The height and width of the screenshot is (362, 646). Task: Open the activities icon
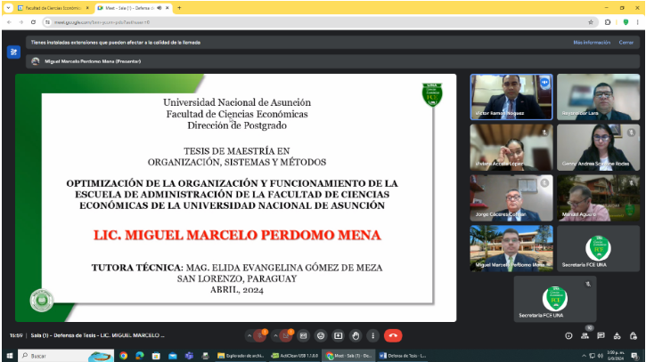point(617,335)
